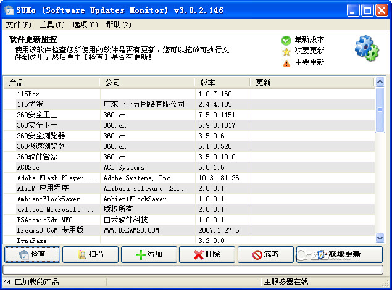Click company cell ACD Systems
392x290 pixels.
(124, 167)
